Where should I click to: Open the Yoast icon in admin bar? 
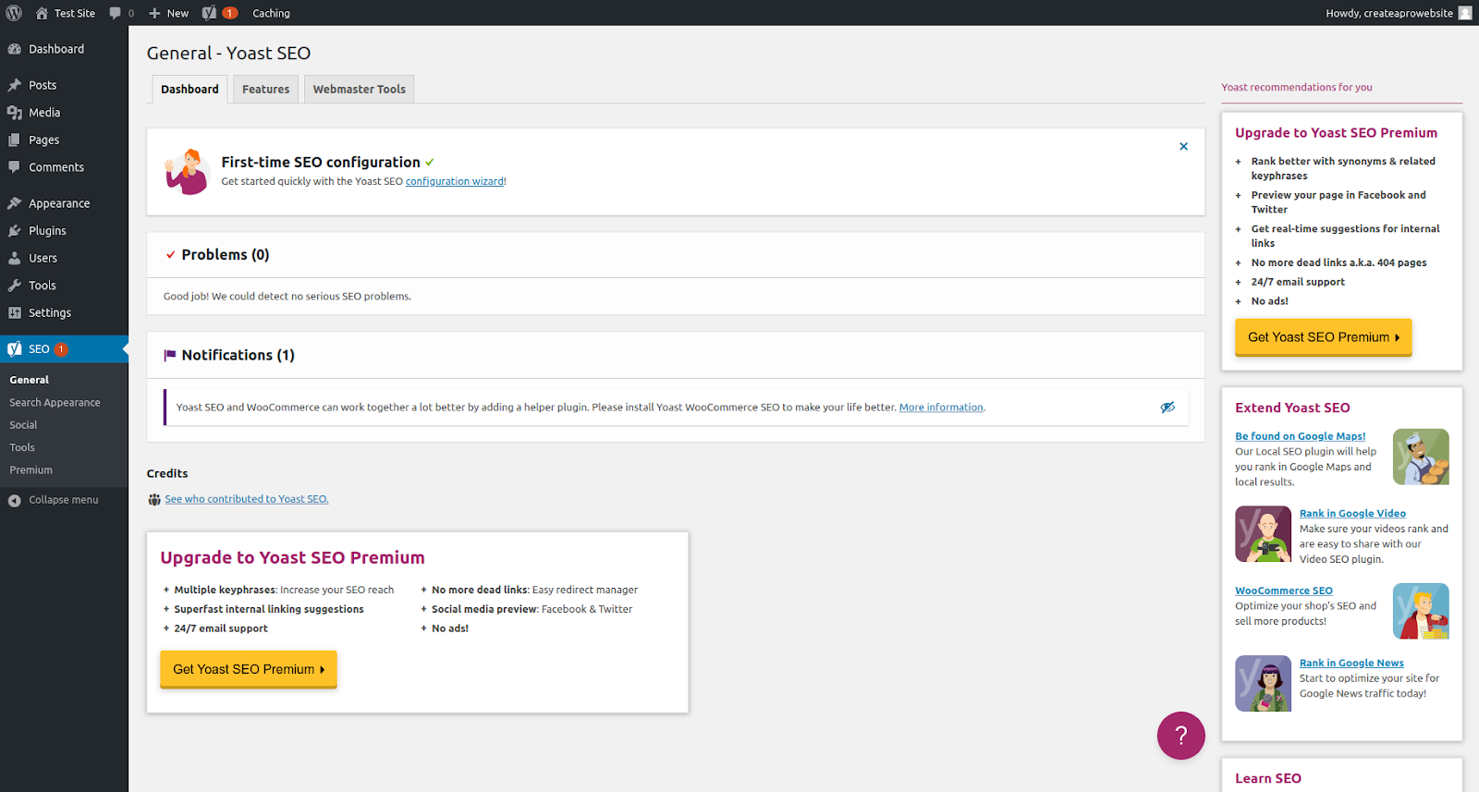click(x=220, y=13)
